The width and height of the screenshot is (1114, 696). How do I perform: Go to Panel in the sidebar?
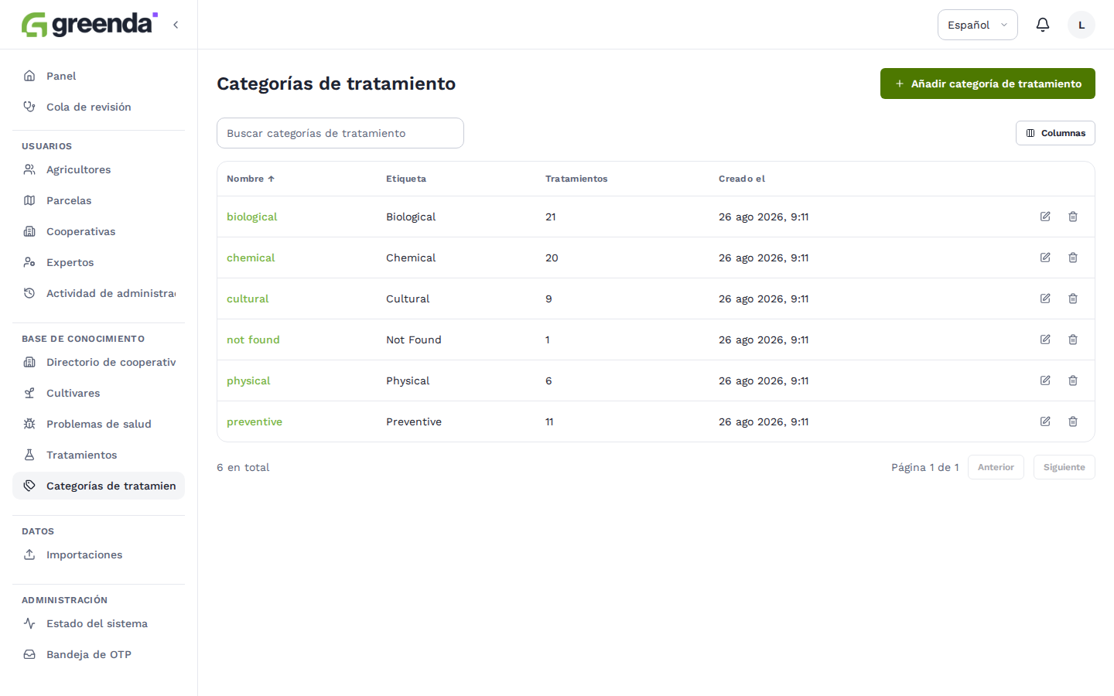click(98, 76)
